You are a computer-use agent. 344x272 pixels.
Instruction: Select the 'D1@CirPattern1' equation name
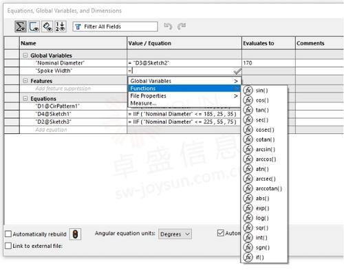(58, 106)
